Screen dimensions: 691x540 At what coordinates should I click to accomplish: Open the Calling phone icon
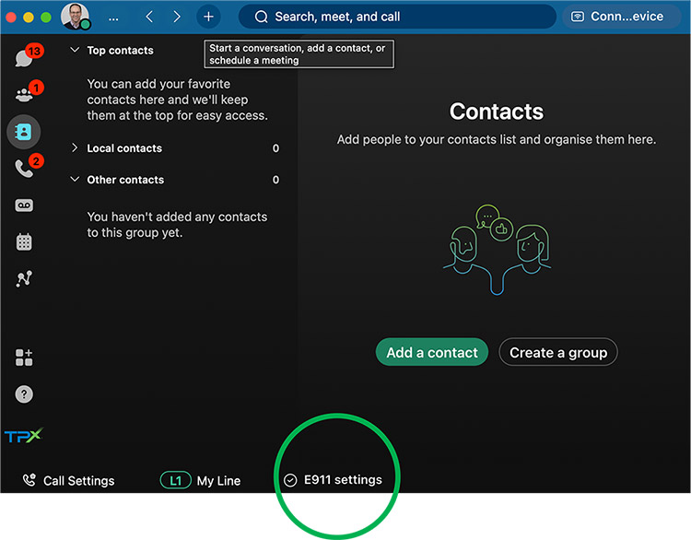point(24,169)
